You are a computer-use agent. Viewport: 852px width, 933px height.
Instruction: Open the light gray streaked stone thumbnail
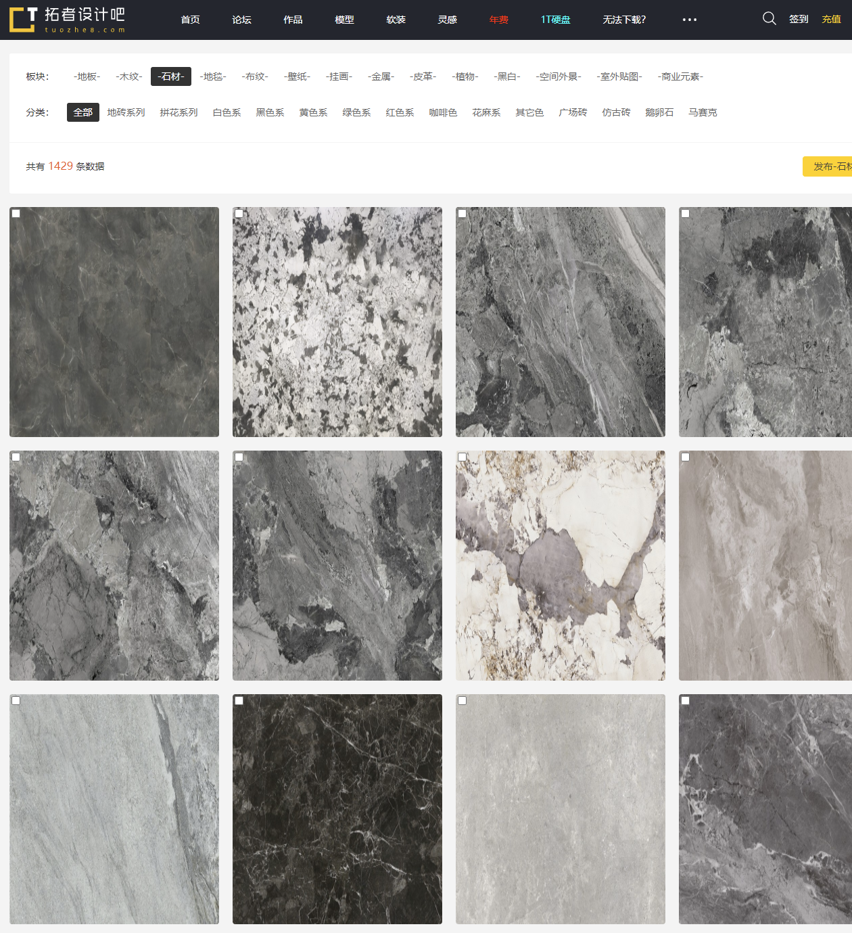coord(114,809)
